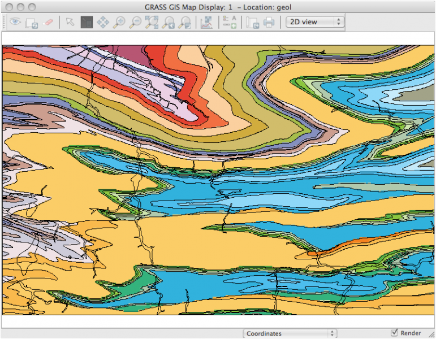The width and height of the screenshot is (436, 339).
Task: Open the Analyze map tool
Action: pos(206,22)
